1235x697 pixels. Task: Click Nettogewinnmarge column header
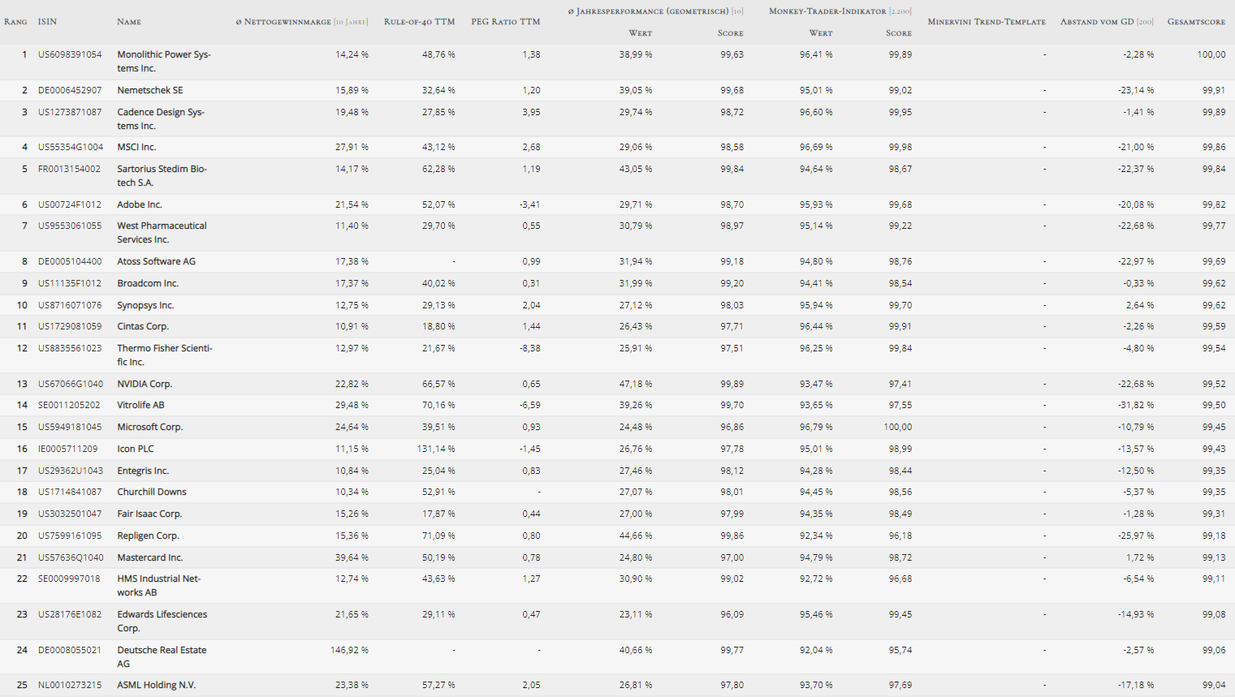302,22
